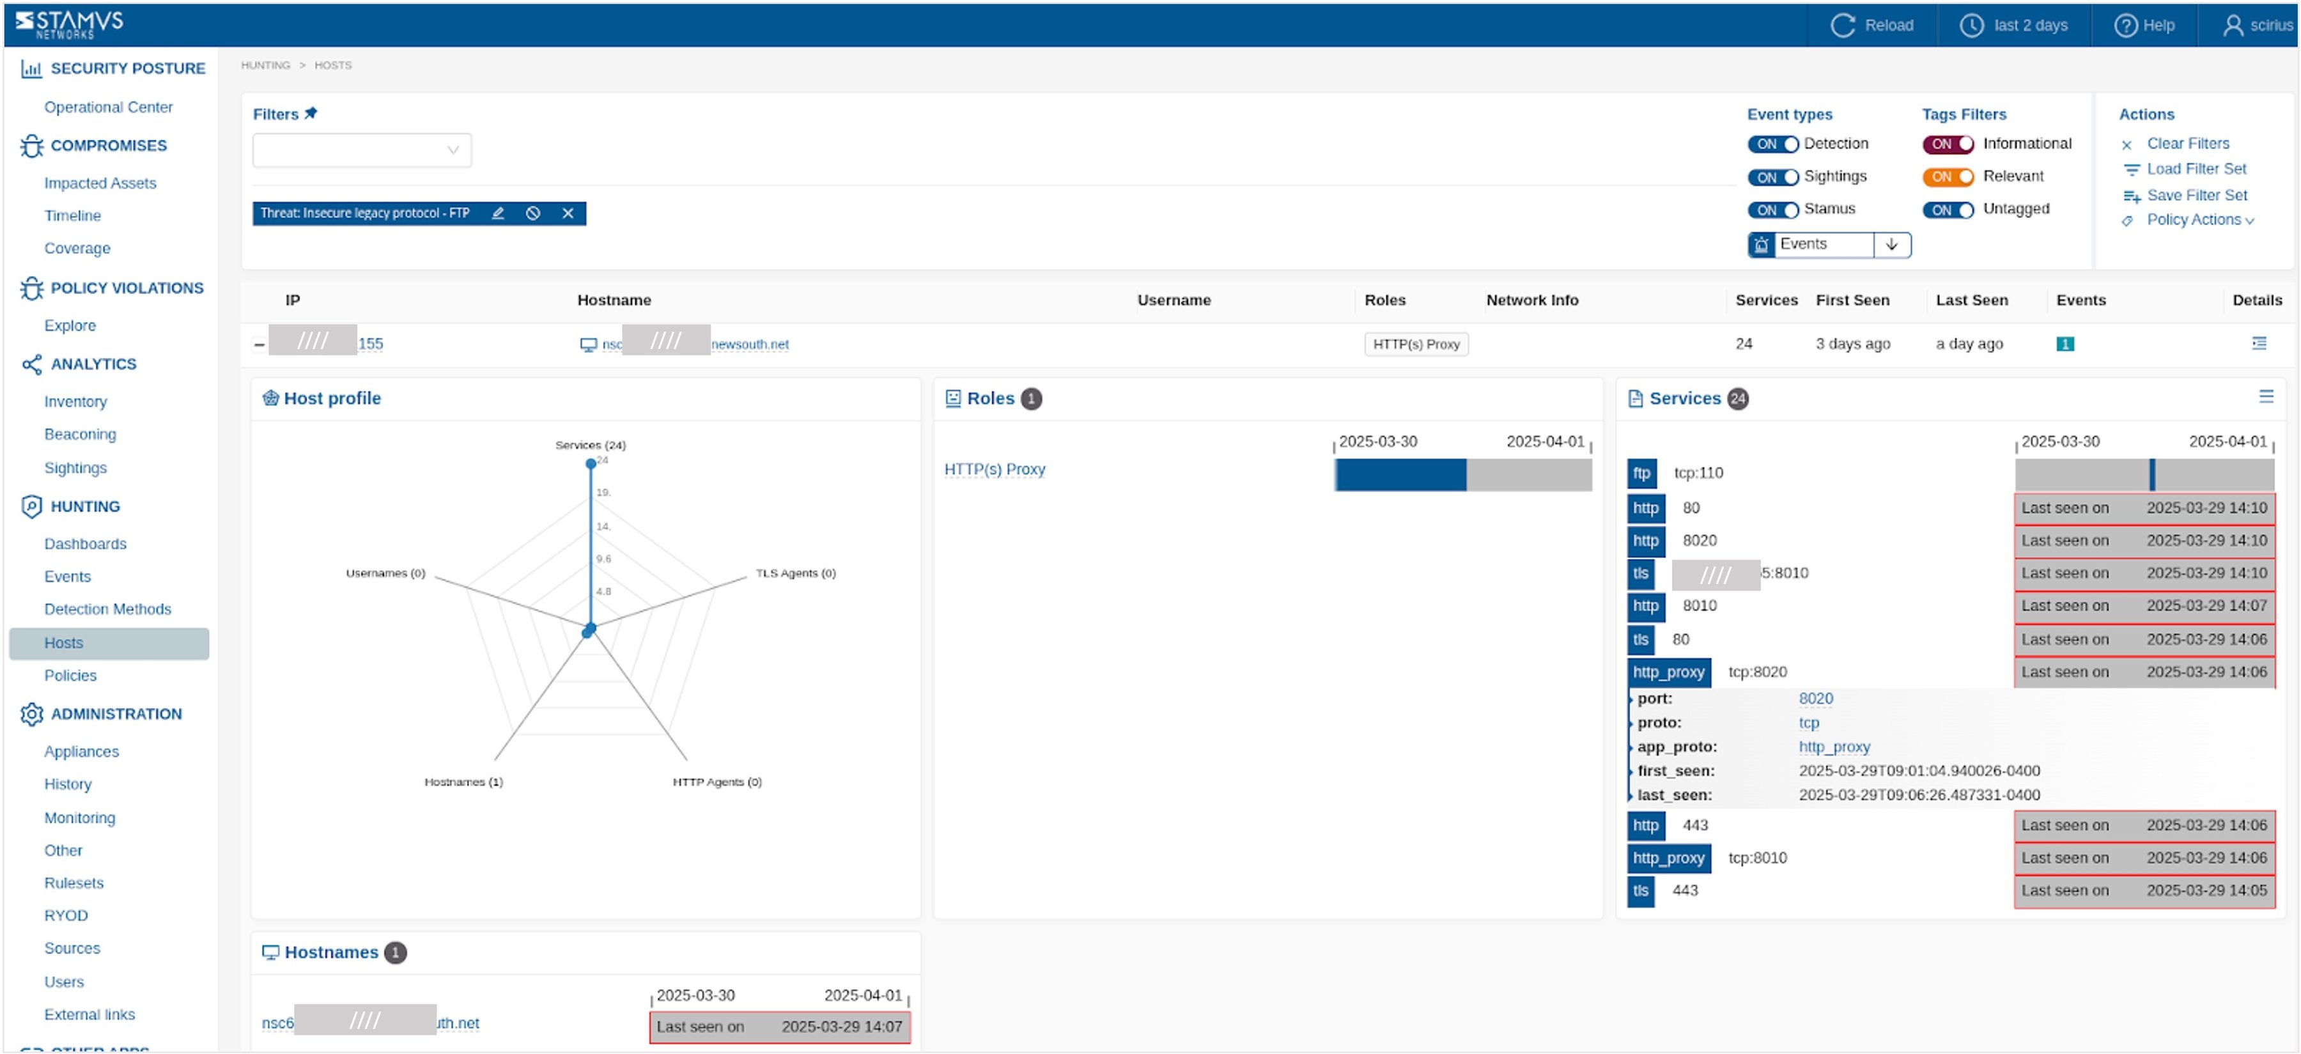Select Clear Filters
Viewport: 2301px width, 1054px height.
(x=2187, y=143)
